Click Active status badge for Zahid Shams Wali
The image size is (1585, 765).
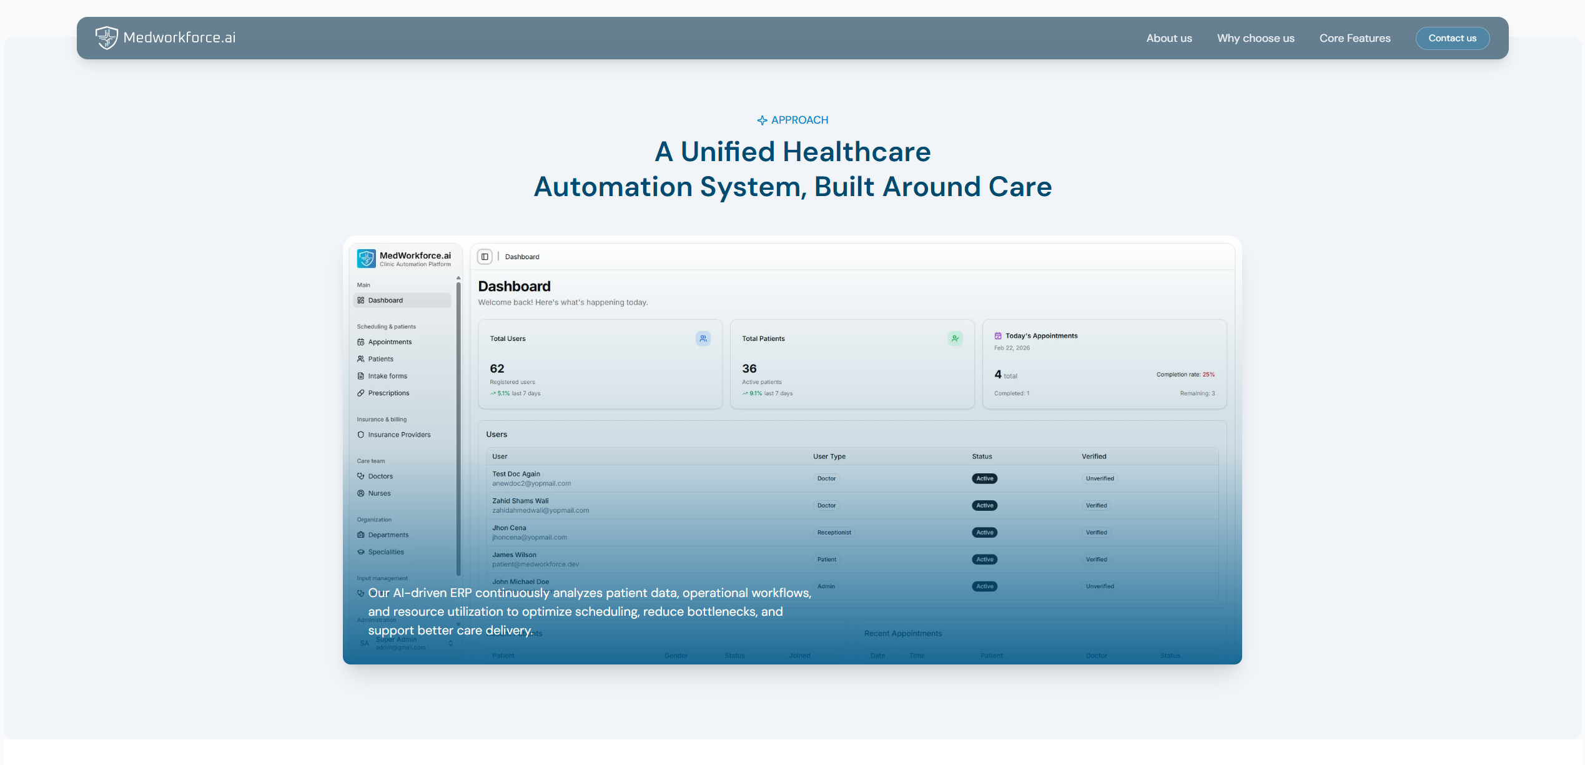pyautogui.click(x=984, y=506)
